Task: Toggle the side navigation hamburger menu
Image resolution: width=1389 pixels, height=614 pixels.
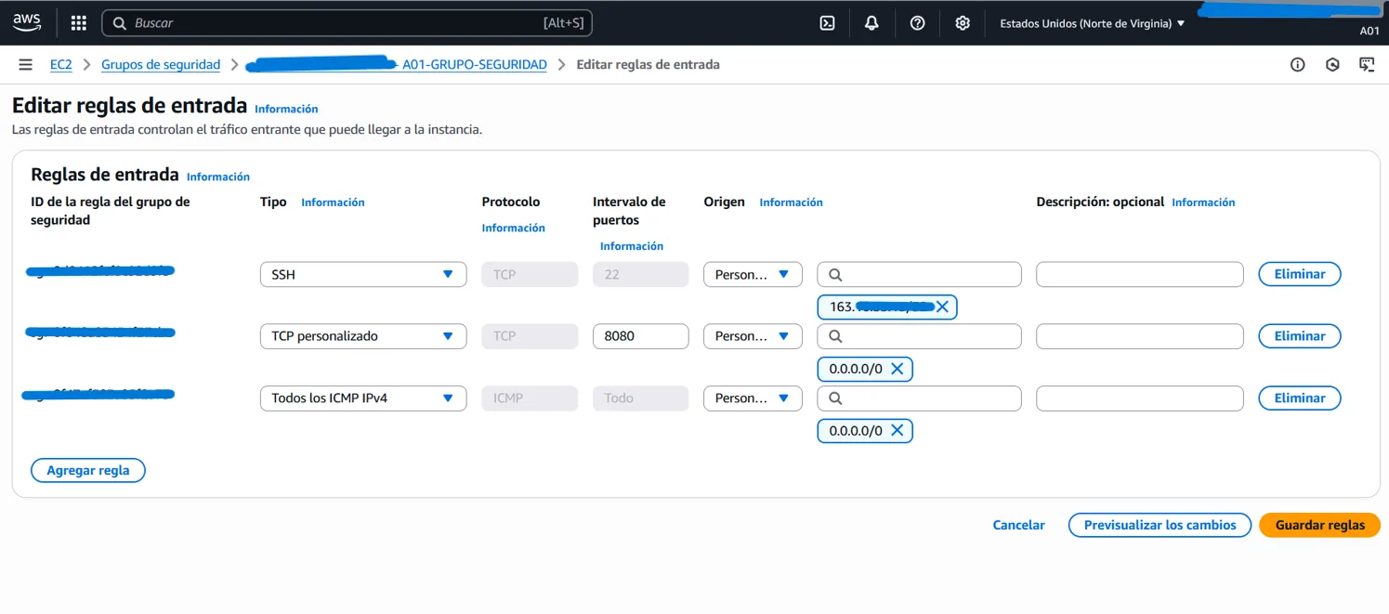Action: (x=25, y=64)
